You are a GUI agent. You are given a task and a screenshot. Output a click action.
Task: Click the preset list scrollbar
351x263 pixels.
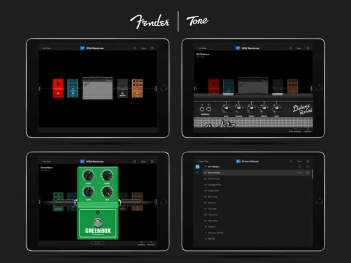click(x=312, y=174)
